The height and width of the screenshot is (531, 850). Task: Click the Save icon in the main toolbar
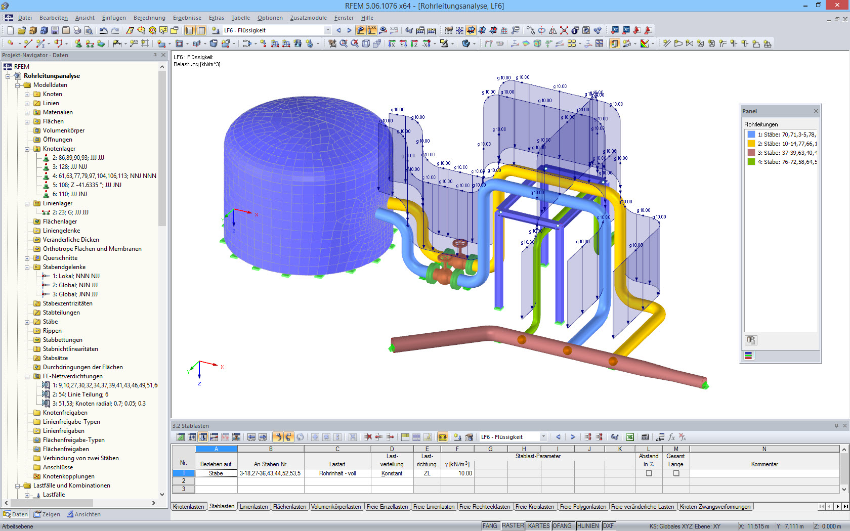(x=55, y=30)
